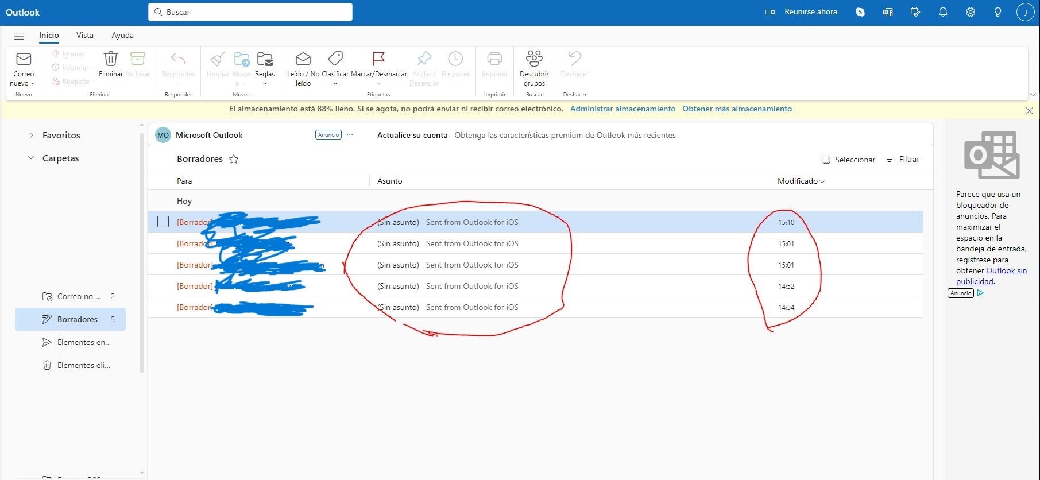Collapse the Carpetas section
Viewport: 1040px width, 480px height.
pyautogui.click(x=31, y=158)
